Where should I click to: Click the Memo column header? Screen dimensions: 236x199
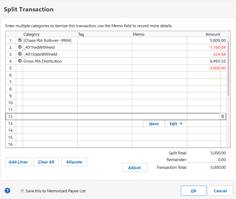pyautogui.click(x=138, y=34)
